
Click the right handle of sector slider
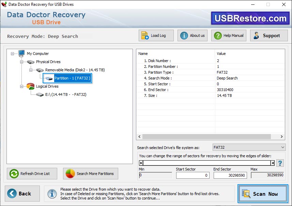pyautogui.click(x=273, y=163)
